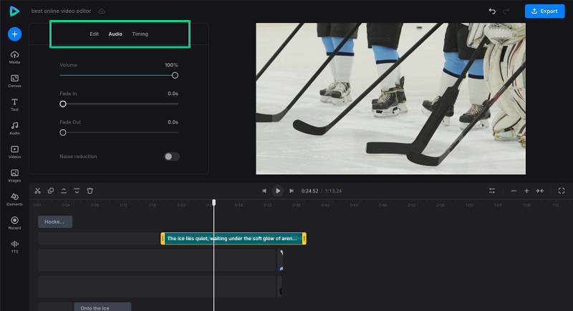Zoom in the timeline
Viewport: 573px width, 311px height.
(526, 191)
